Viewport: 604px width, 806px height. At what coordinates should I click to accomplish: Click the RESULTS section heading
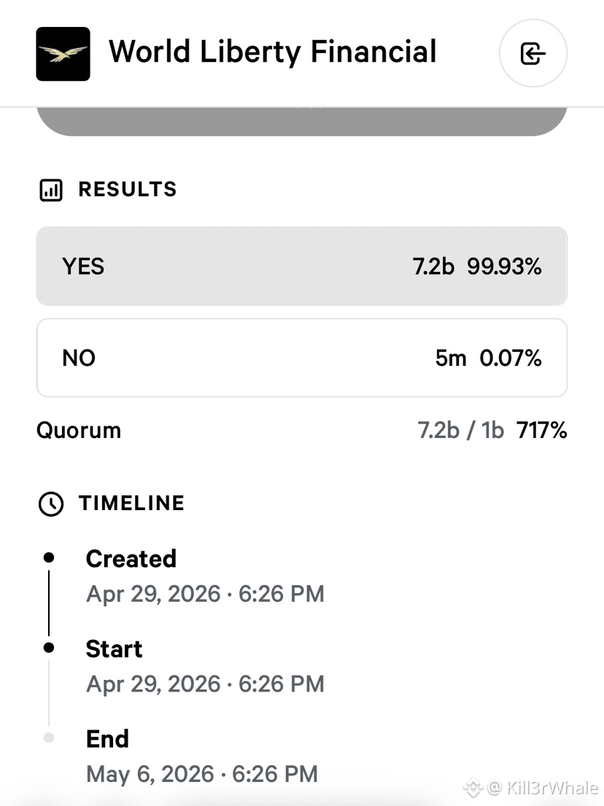[128, 189]
